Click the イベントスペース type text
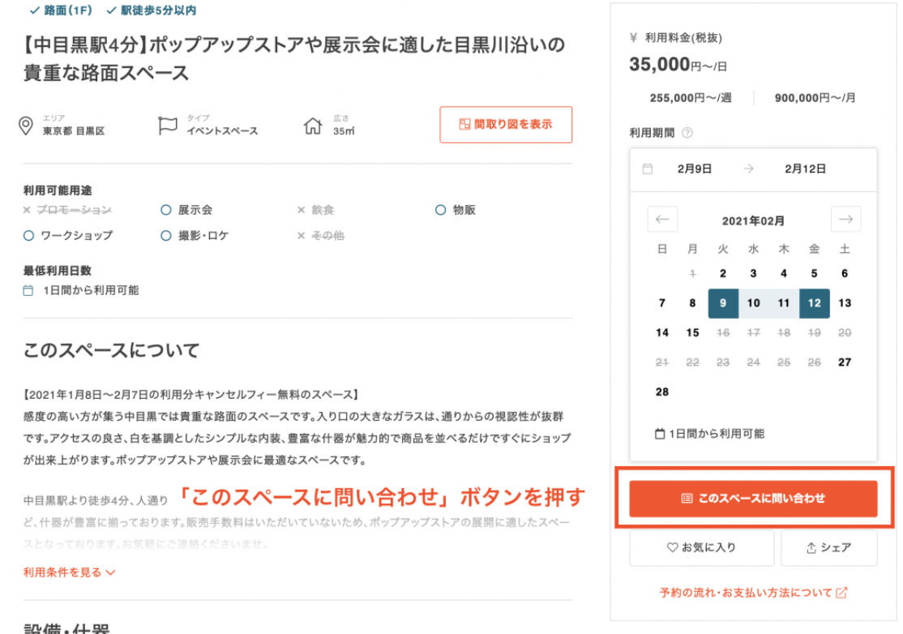The width and height of the screenshot is (903, 634). (222, 131)
